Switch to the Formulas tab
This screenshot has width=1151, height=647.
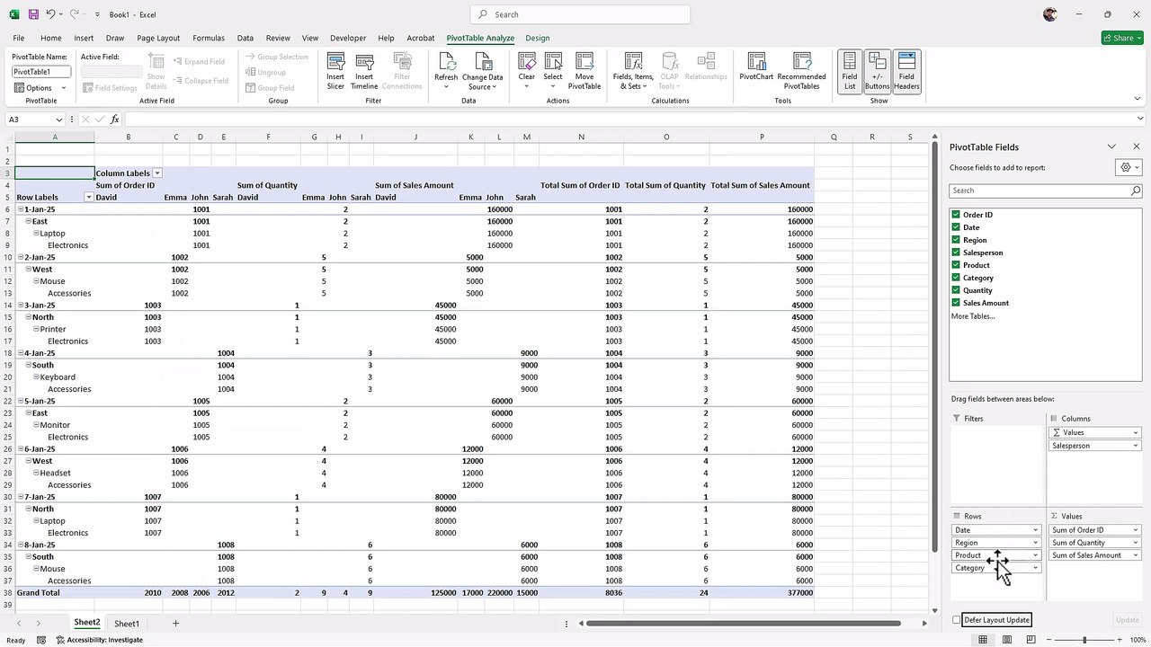tap(209, 38)
